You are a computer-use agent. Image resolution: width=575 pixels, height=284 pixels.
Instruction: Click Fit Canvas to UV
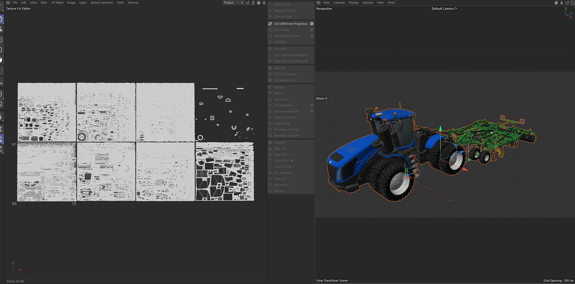click(291, 80)
